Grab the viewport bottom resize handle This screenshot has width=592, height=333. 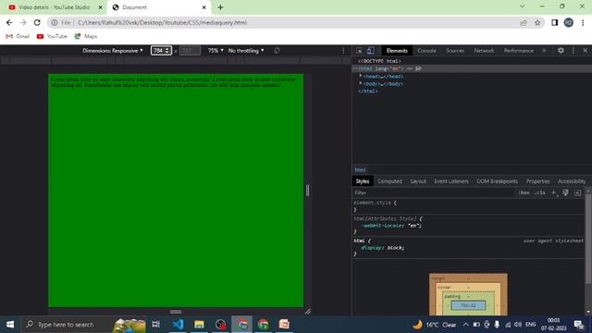176,312
